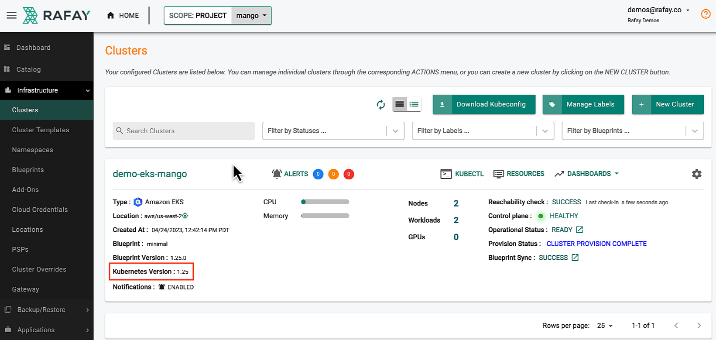Image resolution: width=716 pixels, height=340 pixels.
Task: Click CLUSTER PROVISION COMPLETE status
Action: tap(596, 244)
